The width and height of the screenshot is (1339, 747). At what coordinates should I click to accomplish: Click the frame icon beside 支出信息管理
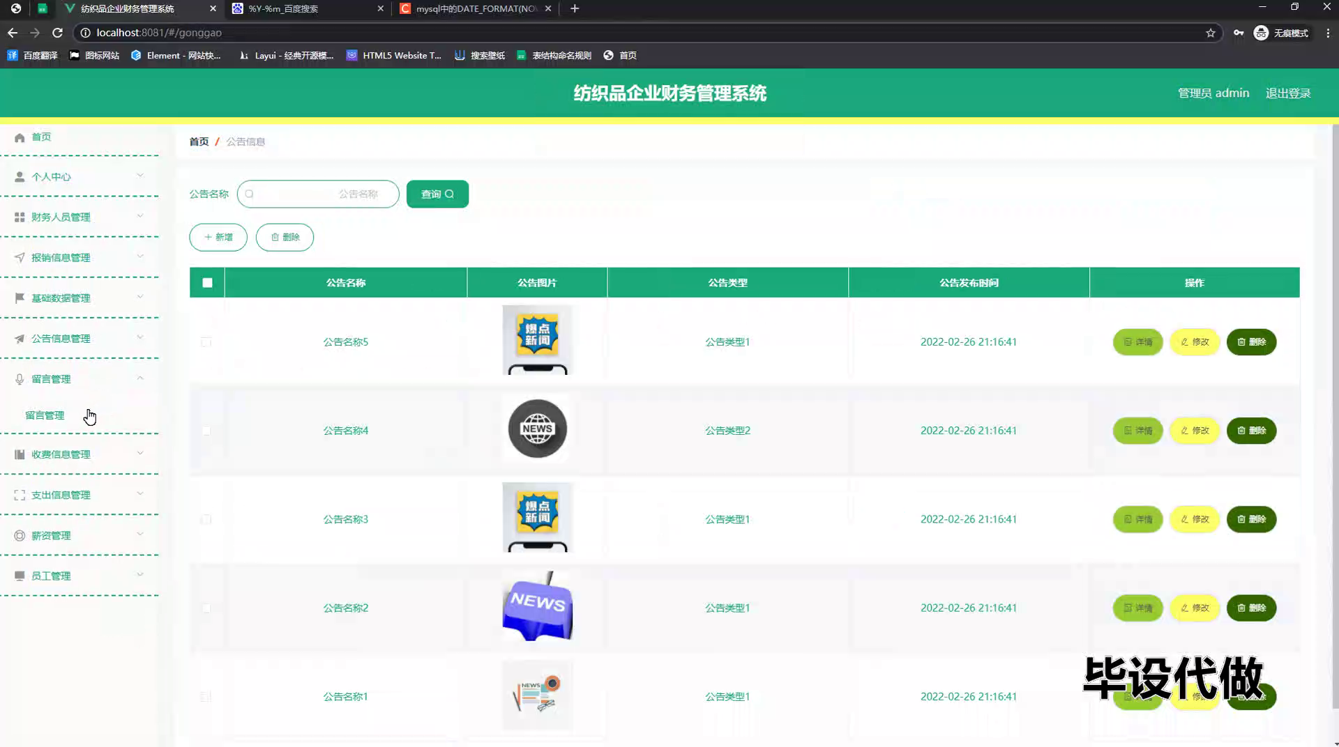(x=20, y=495)
